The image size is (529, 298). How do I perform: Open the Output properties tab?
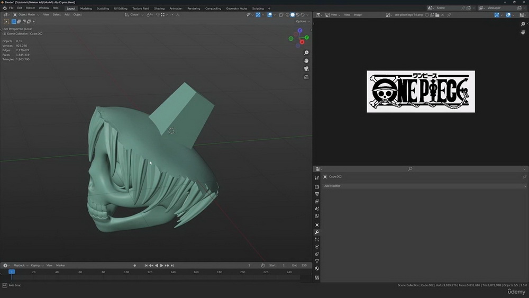317,194
